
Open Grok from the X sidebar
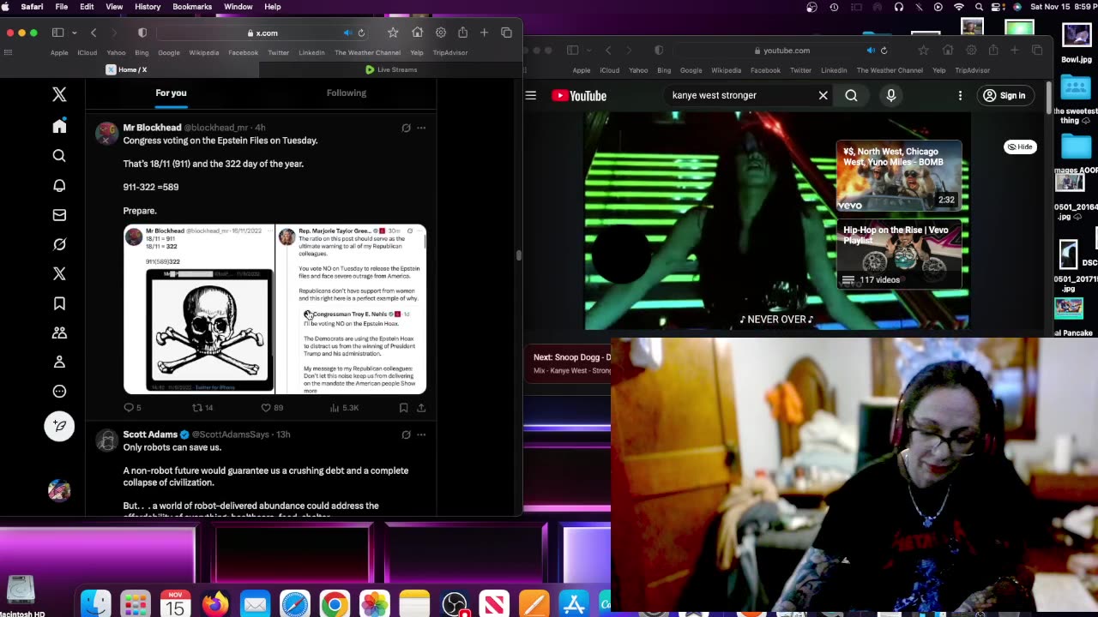click(x=59, y=244)
